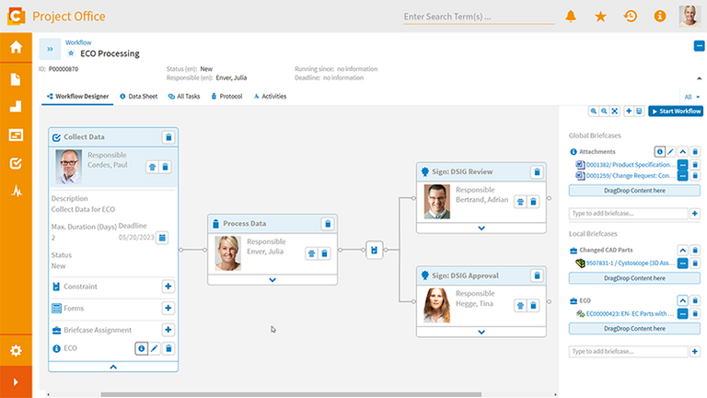Open the activity pulse icon in sidebar
The width and height of the screenshot is (707, 398).
tap(17, 192)
